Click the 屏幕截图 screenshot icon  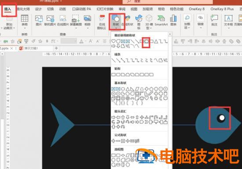pos(76,19)
